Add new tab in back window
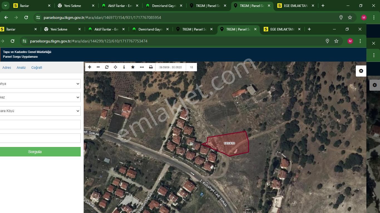Viewport: 380px width, 213px height. tap(323, 6)
